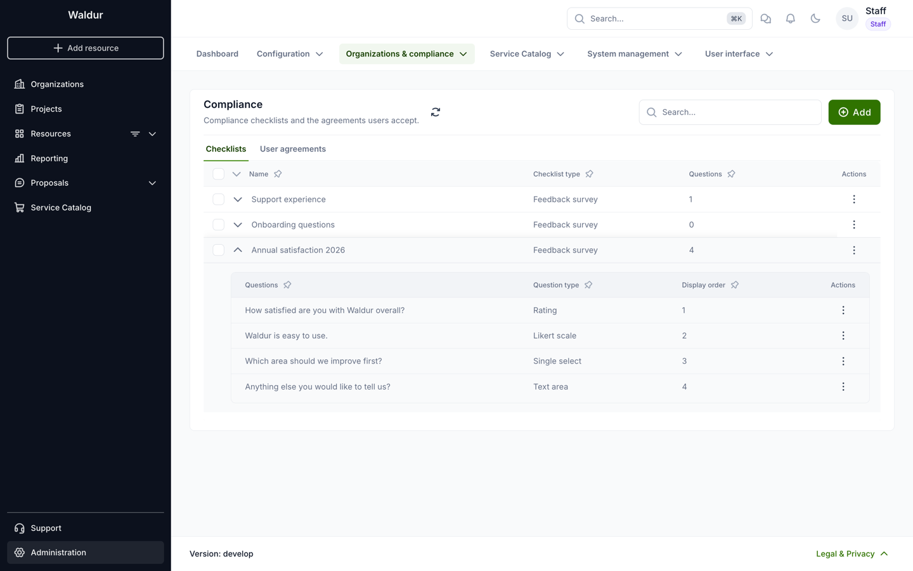Open the notifications bell icon
The image size is (913, 571).
pyautogui.click(x=790, y=19)
